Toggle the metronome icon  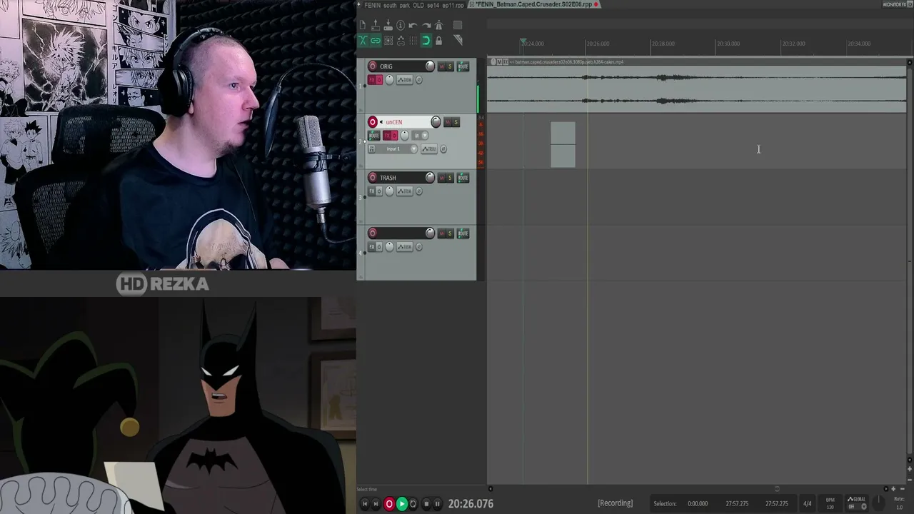(439, 25)
